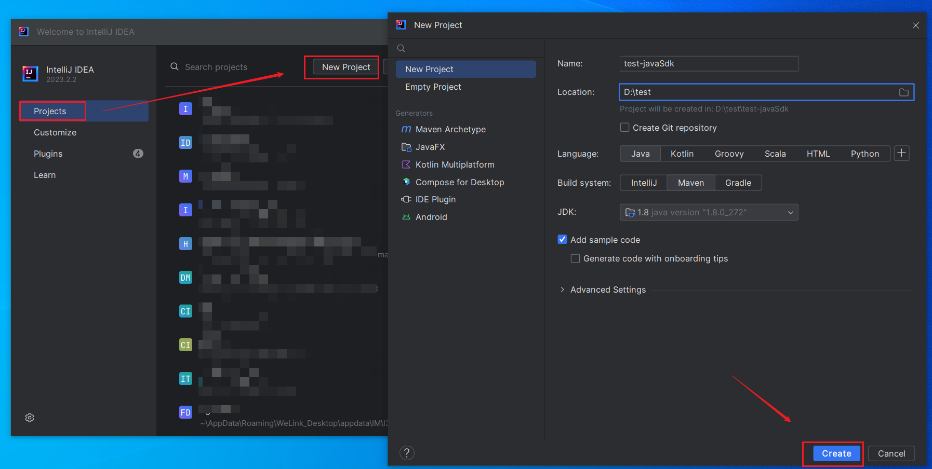Select HTML as the language

pyautogui.click(x=818, y=154)
